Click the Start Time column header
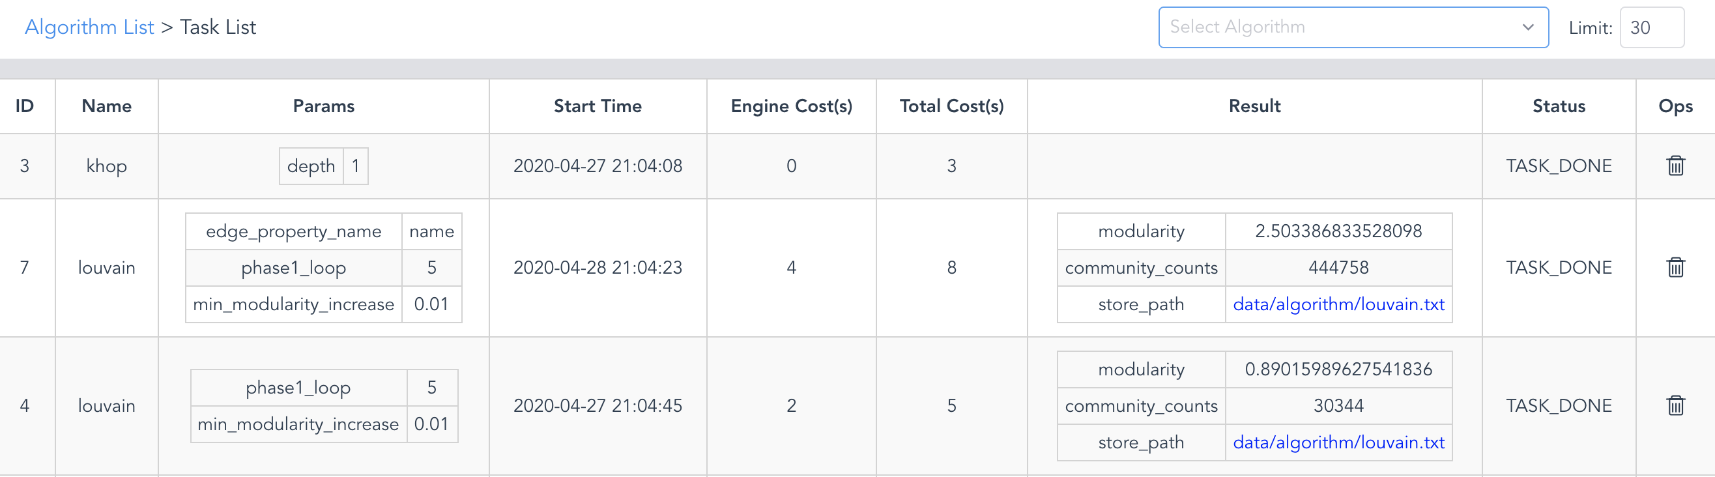Screen dimensions: 1715x477 click(598, 106)
